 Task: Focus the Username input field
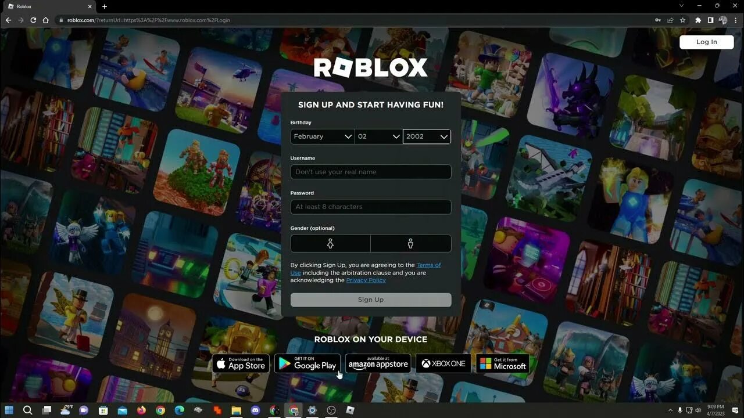coord(371,172)
